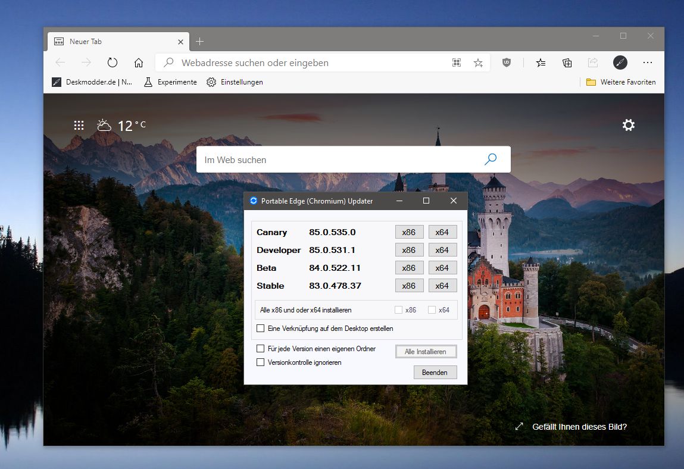Install Beta x64 version
Viewport: 684px width, 469px height.
click(x=442, y=268)
